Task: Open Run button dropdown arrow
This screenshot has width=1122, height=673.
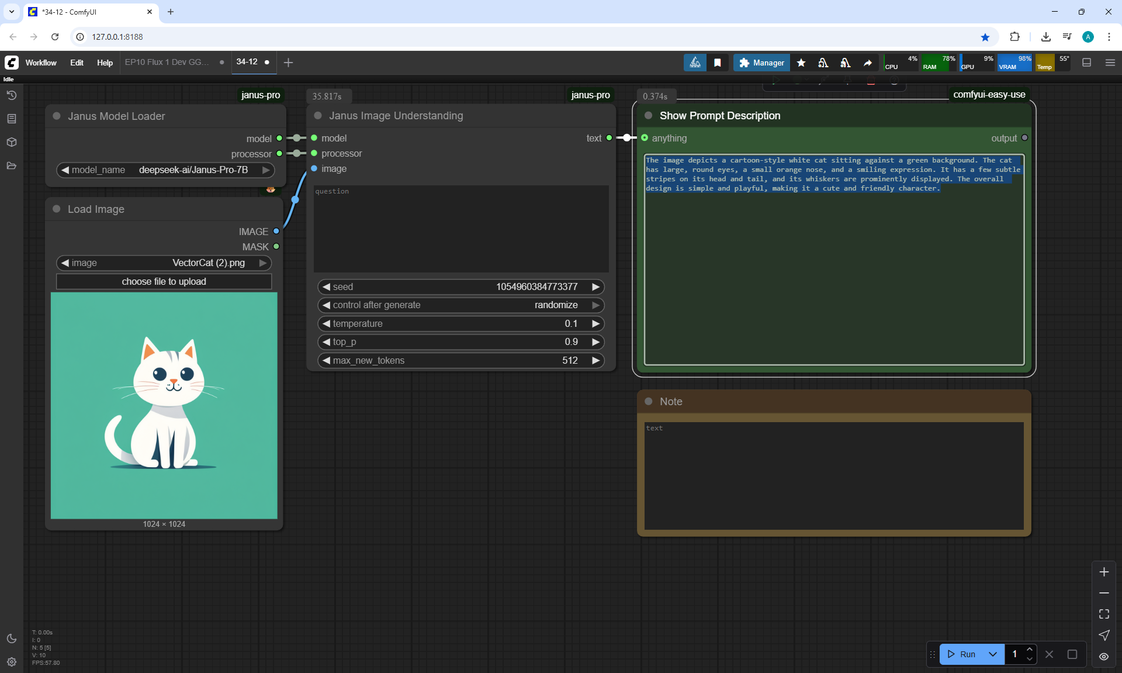Action: [x=993, y=654]
